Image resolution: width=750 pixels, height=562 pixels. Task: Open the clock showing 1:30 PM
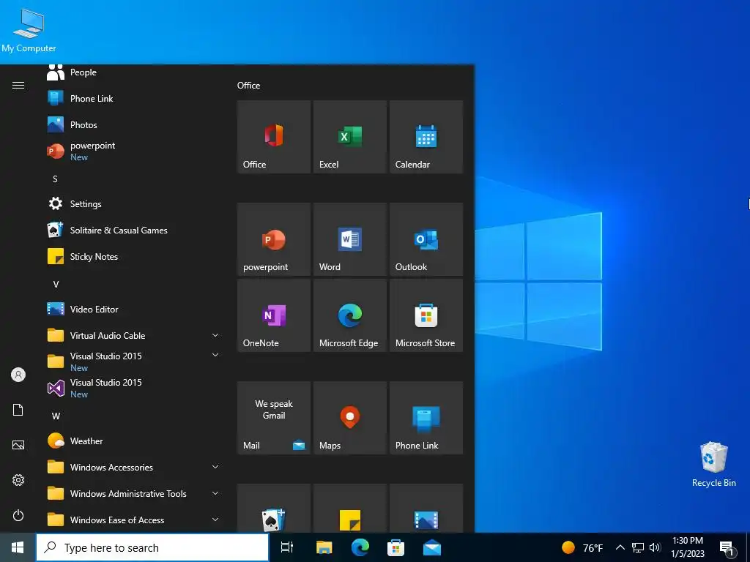(687, 547)
